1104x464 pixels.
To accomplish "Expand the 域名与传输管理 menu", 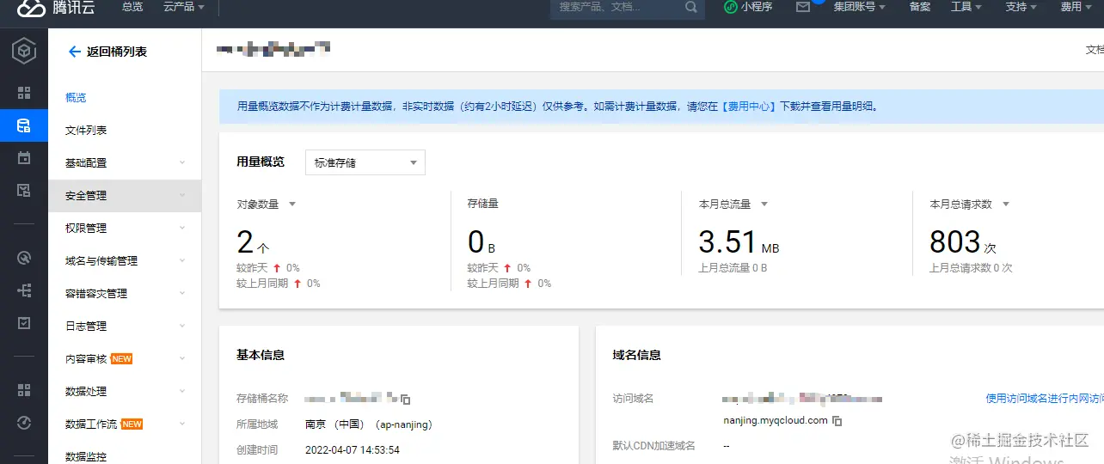I will tap(125, 260).
